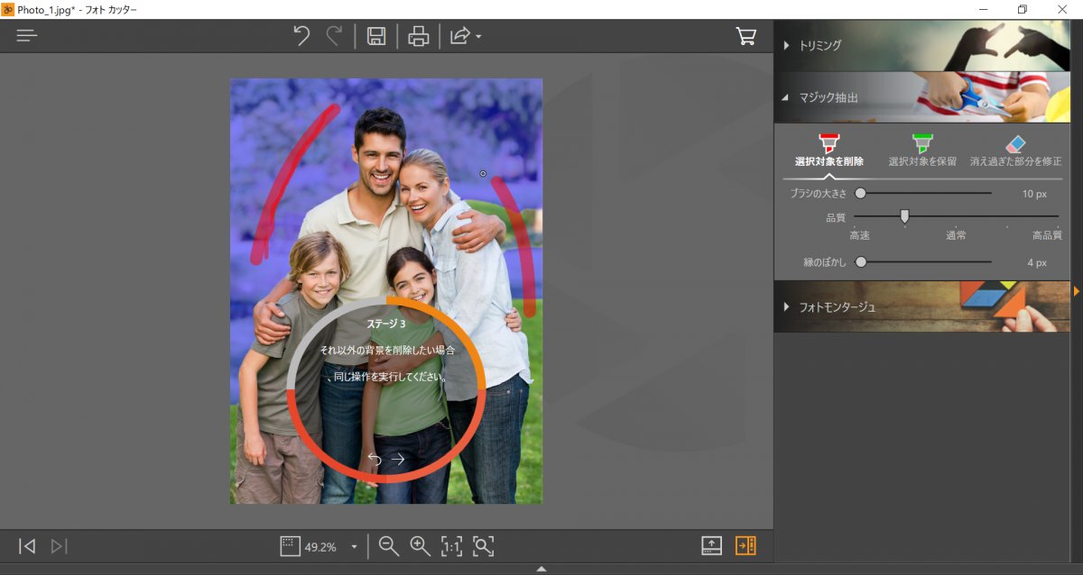
Task: Click the save floppy disk icon
Action: 376,36
